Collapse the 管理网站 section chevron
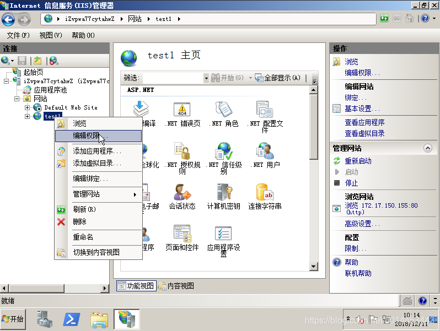 428,148
